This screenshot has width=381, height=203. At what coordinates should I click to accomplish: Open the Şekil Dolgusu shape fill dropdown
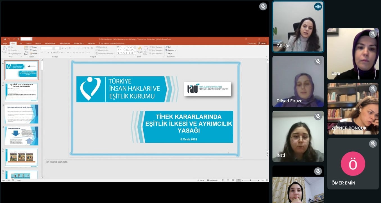[157, 47]
